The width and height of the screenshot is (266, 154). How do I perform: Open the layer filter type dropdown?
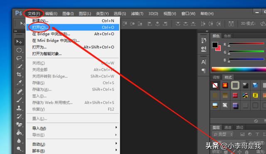tap(223, 134)
